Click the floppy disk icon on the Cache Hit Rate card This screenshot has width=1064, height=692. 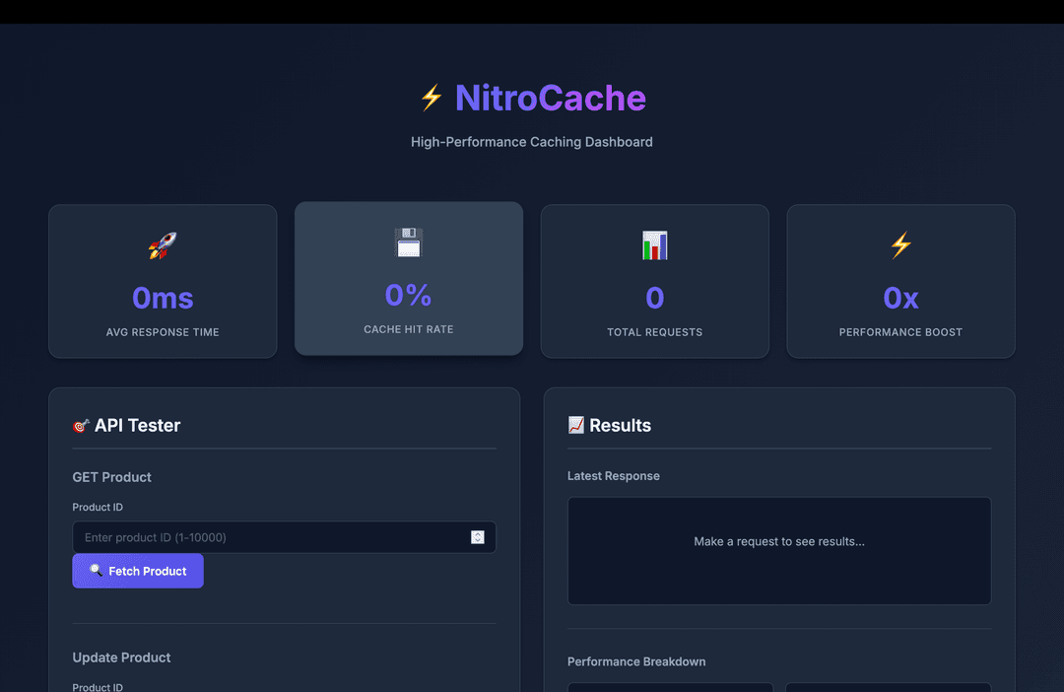[408, 242]
